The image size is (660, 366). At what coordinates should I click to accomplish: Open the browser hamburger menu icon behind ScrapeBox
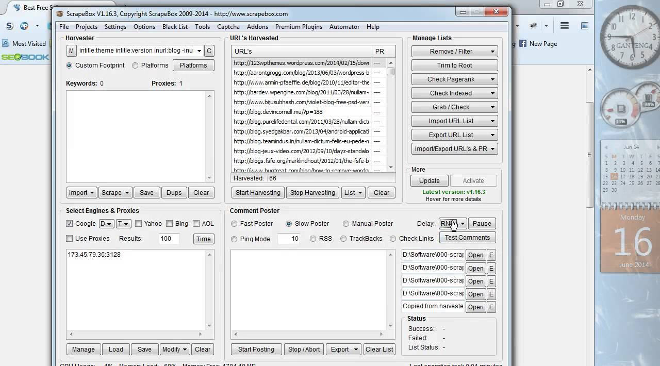pos(565,26)
